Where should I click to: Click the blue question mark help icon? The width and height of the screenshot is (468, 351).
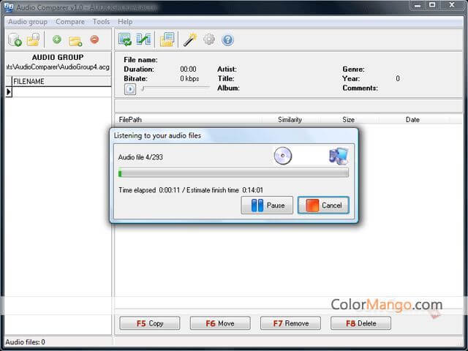[x=227, y=39]
